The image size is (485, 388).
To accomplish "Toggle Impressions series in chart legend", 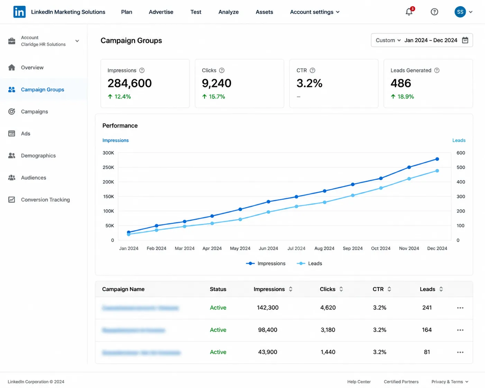I will tap(266, 264).
